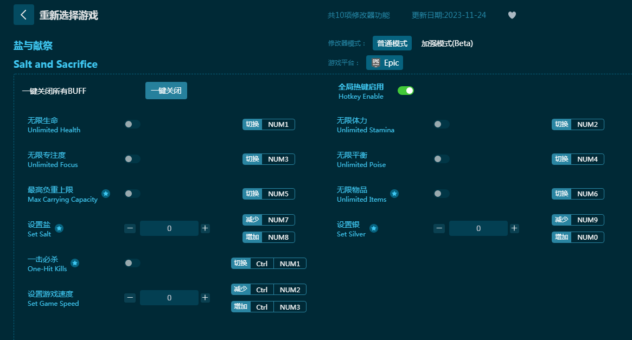Decrease Set Silver with minus button
632x340 pixels.
click(x=439, y=228)
